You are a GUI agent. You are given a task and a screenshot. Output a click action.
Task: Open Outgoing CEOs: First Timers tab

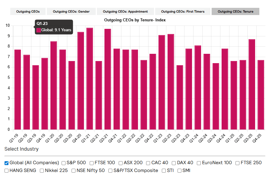tap(183, 12)
